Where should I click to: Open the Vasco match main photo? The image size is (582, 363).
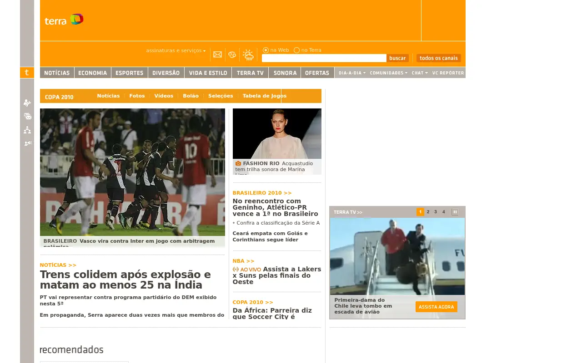click(x=132, y=172)
